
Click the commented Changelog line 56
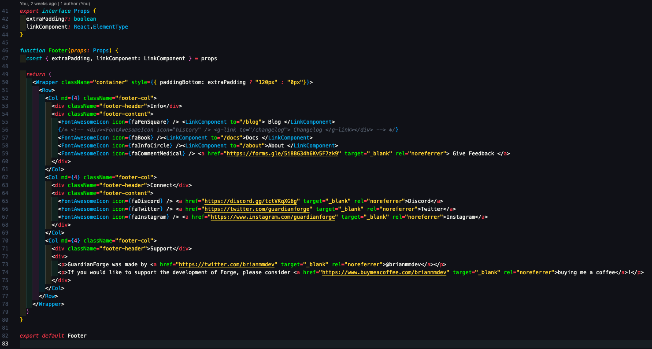(x=228, y=130)
